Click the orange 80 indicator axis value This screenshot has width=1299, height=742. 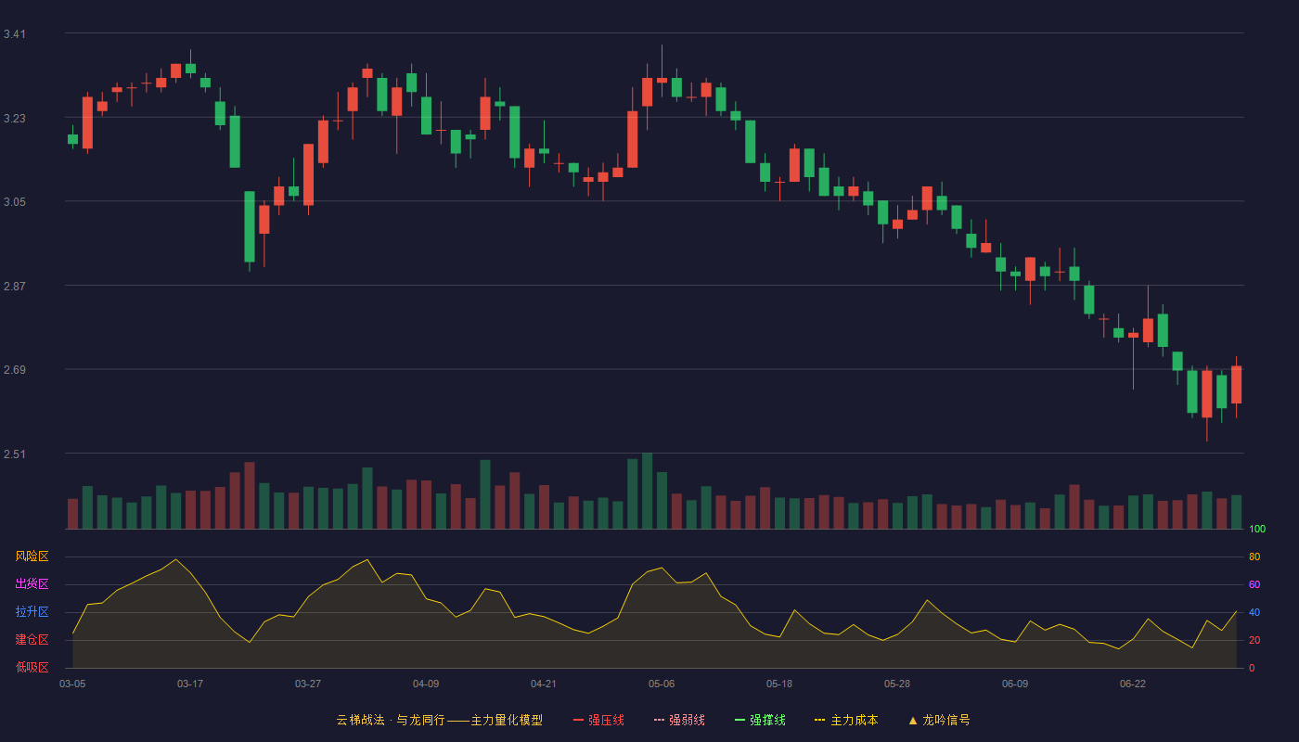pyautogui.click(x=1254, y=556)
